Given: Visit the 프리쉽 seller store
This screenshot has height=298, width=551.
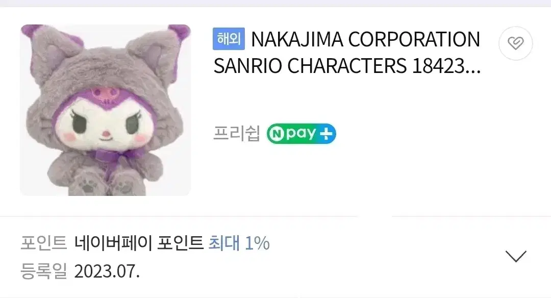Looking at the screenshot, I should pyautogui.click(x=237, y=134).
